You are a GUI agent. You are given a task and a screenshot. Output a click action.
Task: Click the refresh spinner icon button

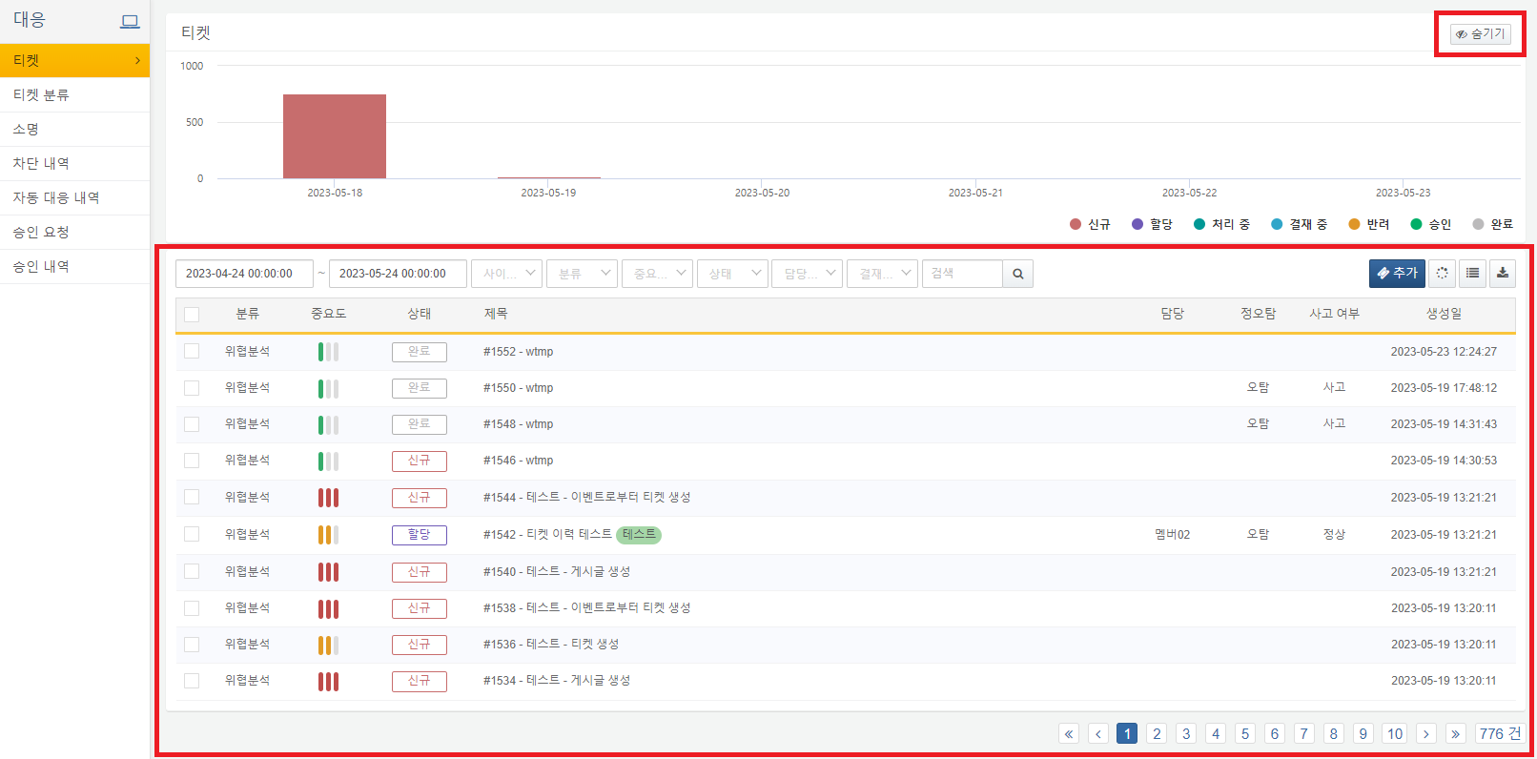[1442, 274]
